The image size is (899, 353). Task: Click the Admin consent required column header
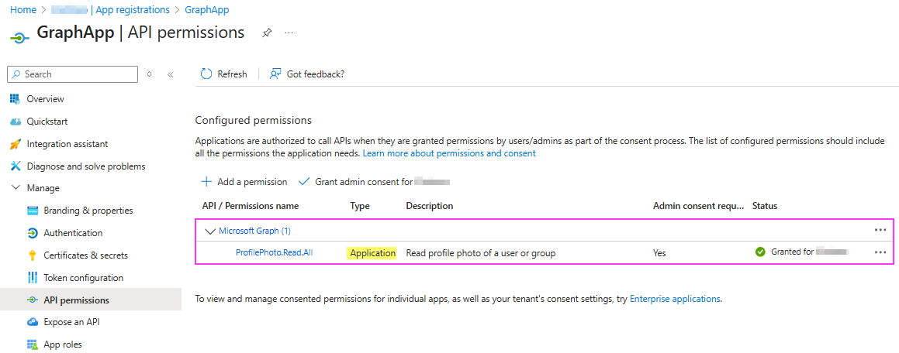click(x=699, y=206)
